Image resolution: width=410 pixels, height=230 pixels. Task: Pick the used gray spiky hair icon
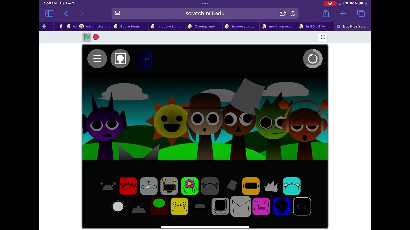pos(271,187)
